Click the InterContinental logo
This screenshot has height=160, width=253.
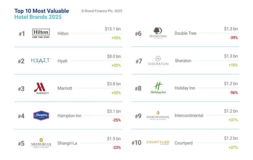click(158, 115)
